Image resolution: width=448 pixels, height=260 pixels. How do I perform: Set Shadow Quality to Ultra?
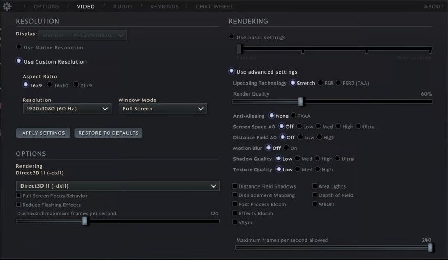(x=337, y=159)
